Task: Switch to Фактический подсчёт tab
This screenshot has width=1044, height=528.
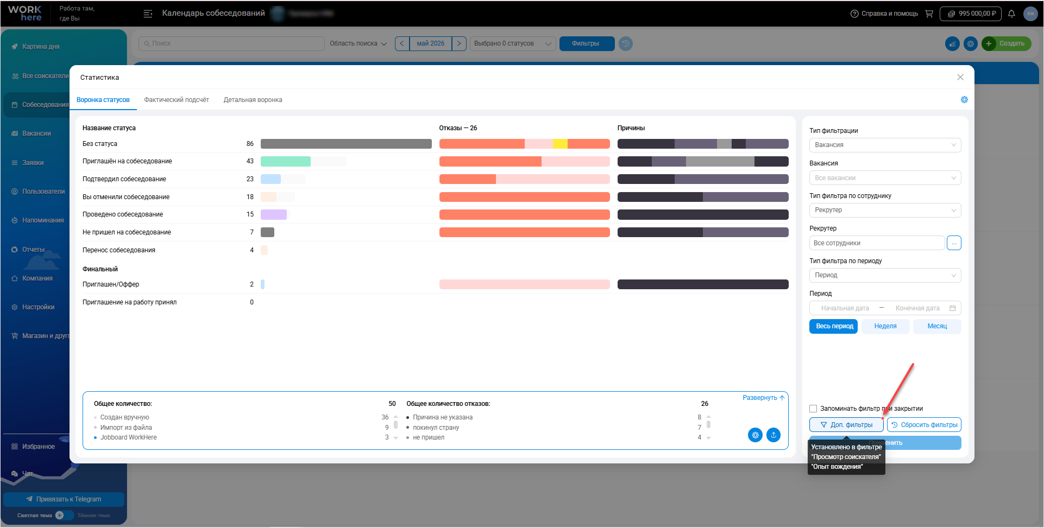Action: (177, 100)
